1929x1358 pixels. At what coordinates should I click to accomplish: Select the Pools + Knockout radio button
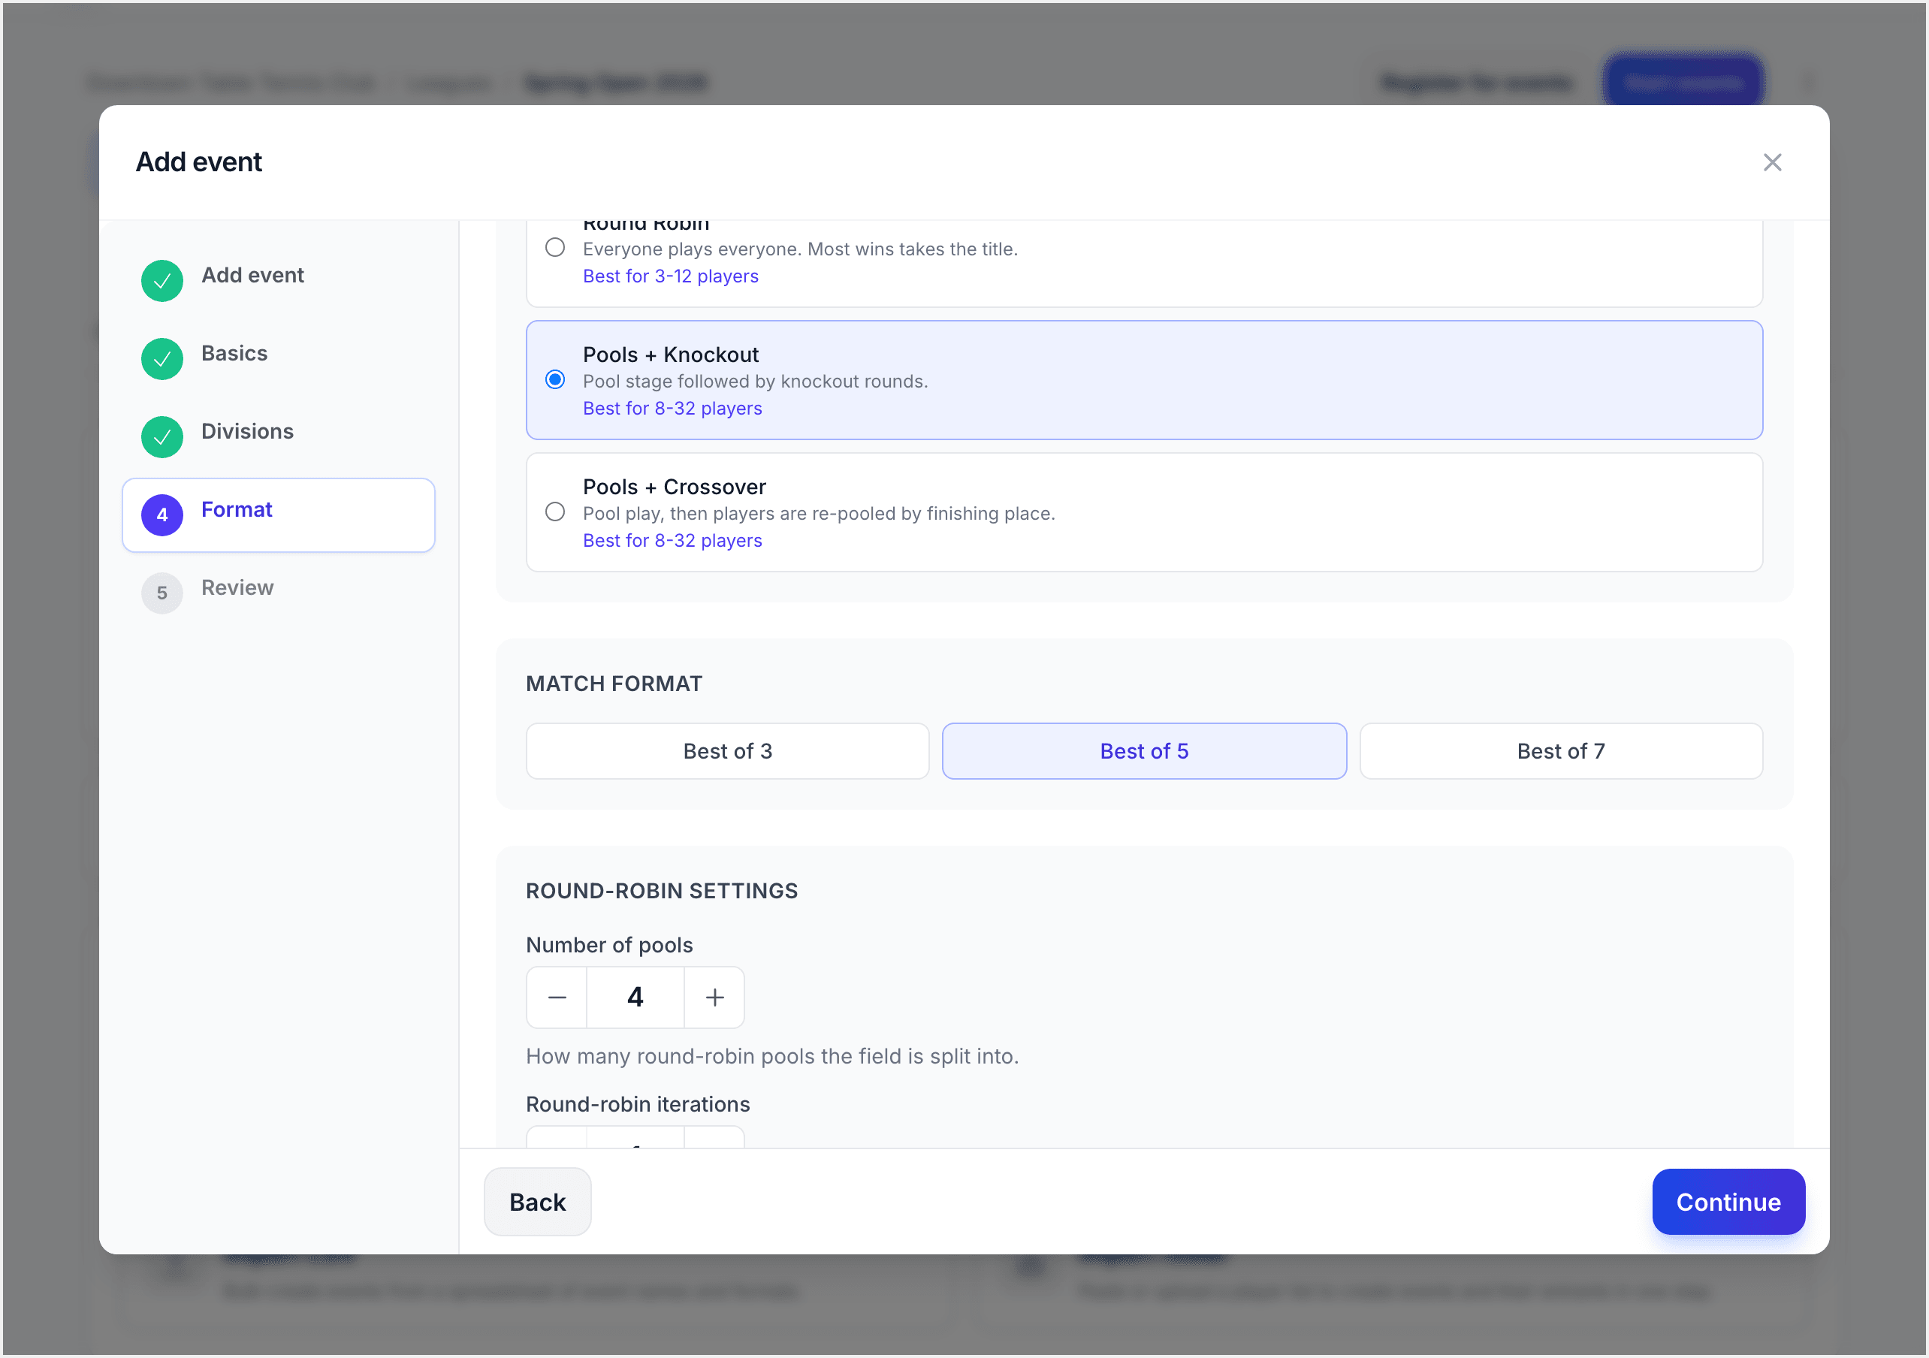(x=555, y=380)
